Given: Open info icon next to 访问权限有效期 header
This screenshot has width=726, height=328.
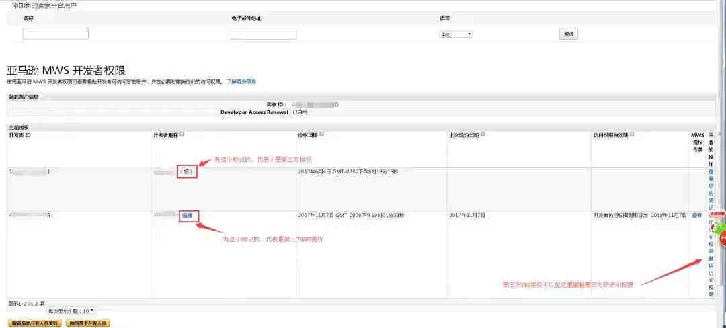Looking at the screenshot, I should tap(632, 134).
